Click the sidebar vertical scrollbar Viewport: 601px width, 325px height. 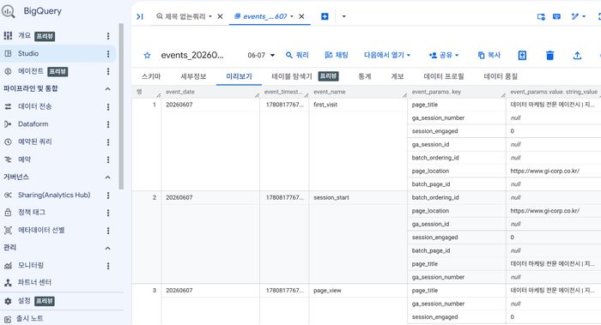[x=121, y=106]
